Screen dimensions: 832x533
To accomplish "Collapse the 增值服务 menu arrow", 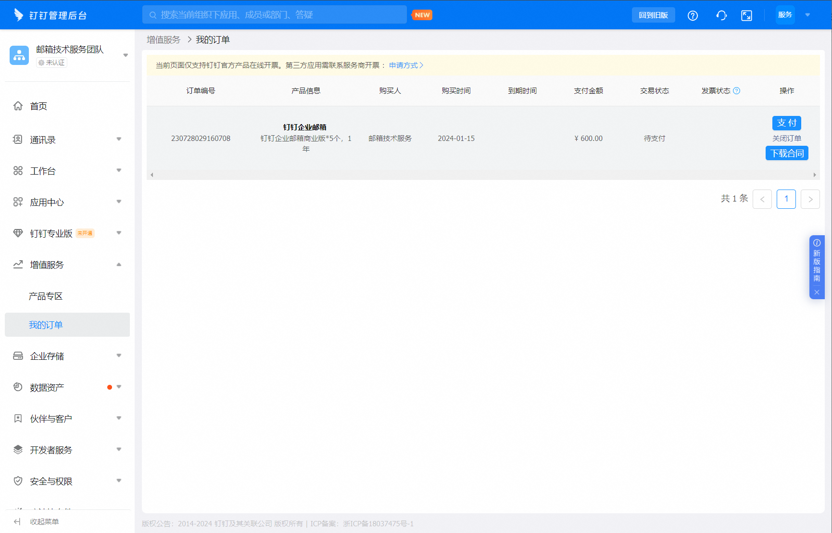I will click(x=119, y=265).
